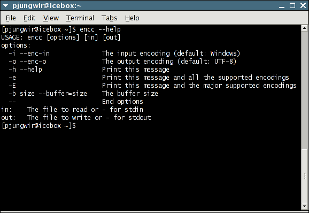Open the Help menu

(132, 18)
